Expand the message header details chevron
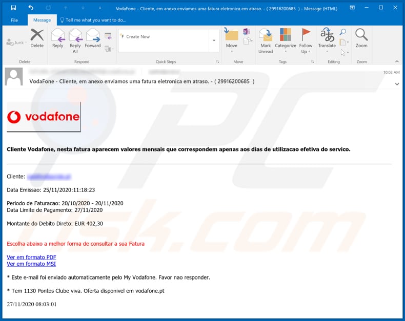405x321 pixels. pyautogui.click(x=397, y=84)
